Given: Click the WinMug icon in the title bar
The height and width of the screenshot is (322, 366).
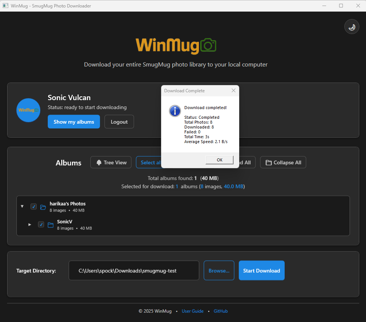Looking at the screenshot, I should [x=5, y=6].
